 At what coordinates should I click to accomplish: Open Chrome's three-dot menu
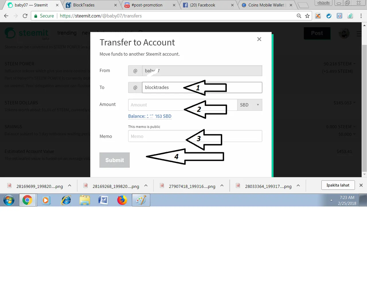[x=361, y=16]
